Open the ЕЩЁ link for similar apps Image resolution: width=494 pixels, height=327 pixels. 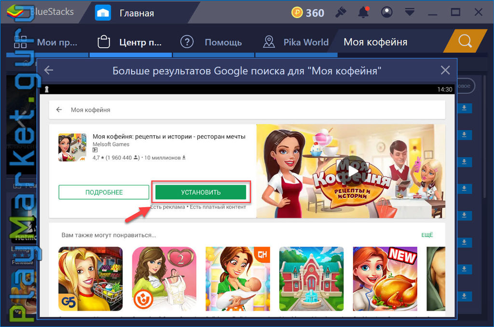click(427, 235)
